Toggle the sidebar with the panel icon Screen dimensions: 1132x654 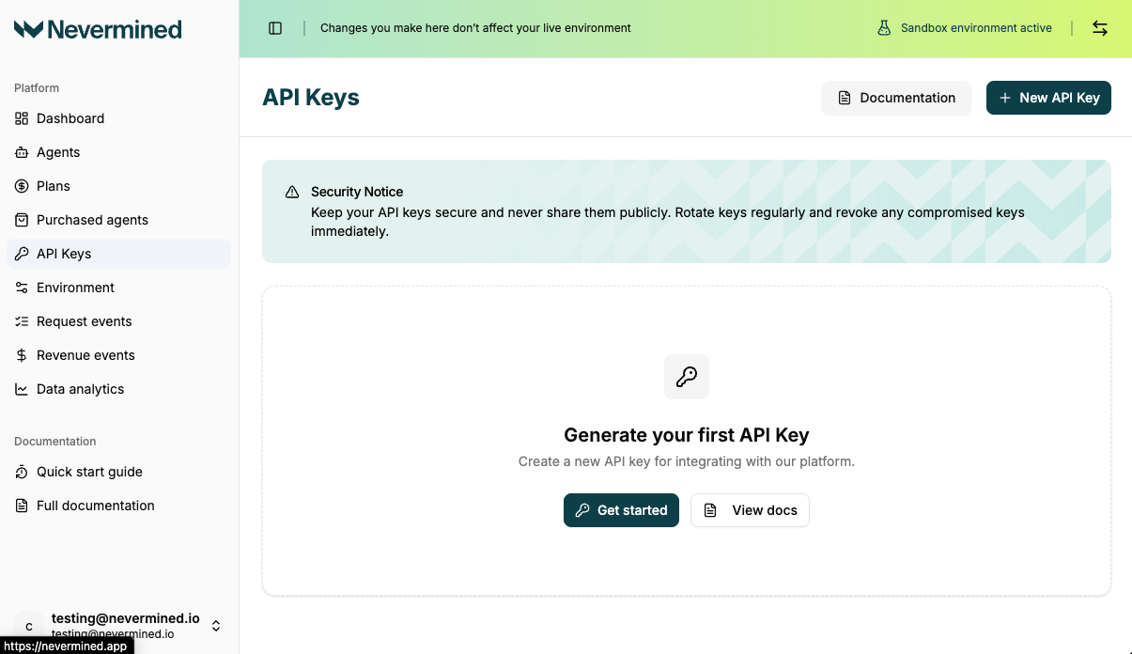pyautogui.click(x=274, y=27)
